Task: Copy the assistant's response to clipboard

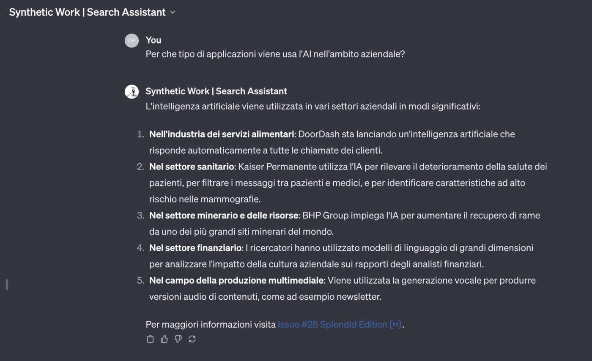Action: tap(150, 339)
